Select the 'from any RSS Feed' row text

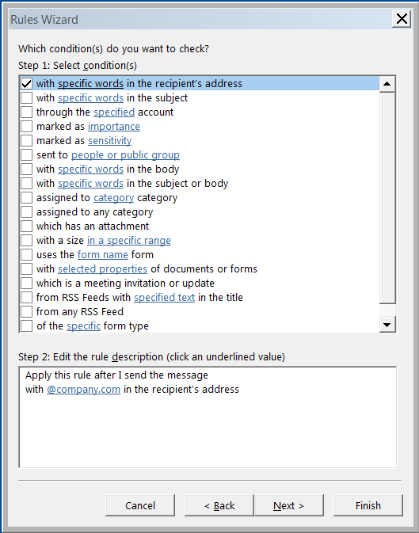(x=80, y=312)
